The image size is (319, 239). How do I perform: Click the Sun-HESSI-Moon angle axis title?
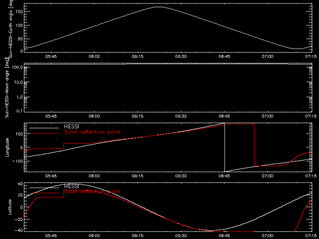7,88
